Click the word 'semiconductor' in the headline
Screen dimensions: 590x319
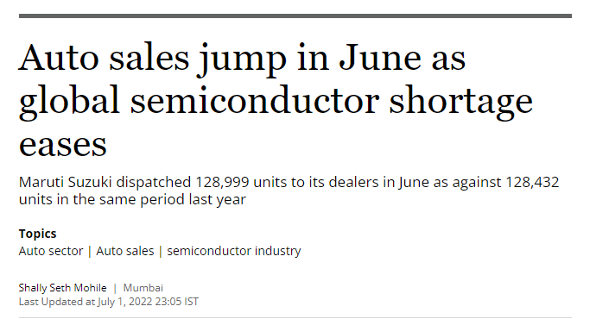click(255, 101)
